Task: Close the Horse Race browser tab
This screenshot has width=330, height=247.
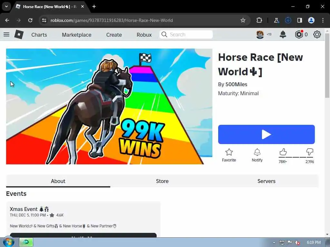Action: coord(82,6)
